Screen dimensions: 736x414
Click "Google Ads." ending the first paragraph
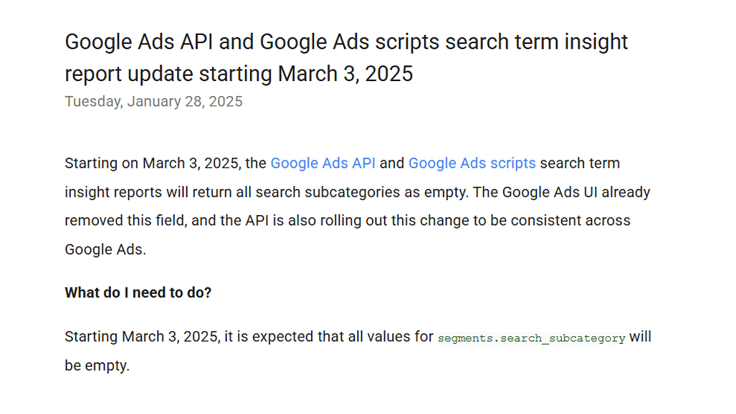tap(105, 250)
